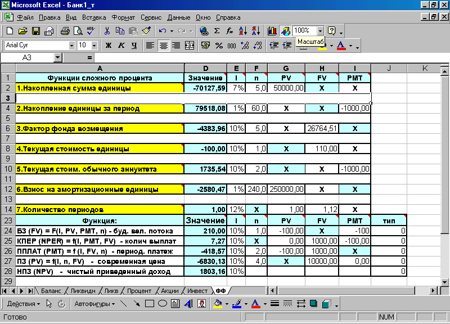The width and height of the screenshot is (450, 324).
Task: Apply AutoSum using the sigma icon
Action: [217, 31]
